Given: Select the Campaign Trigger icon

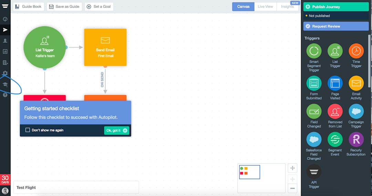Looking at the screenshot, I should (356, 112).
